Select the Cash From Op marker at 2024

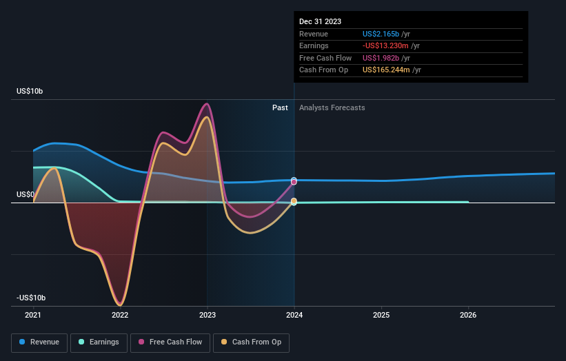pos(294,201)
